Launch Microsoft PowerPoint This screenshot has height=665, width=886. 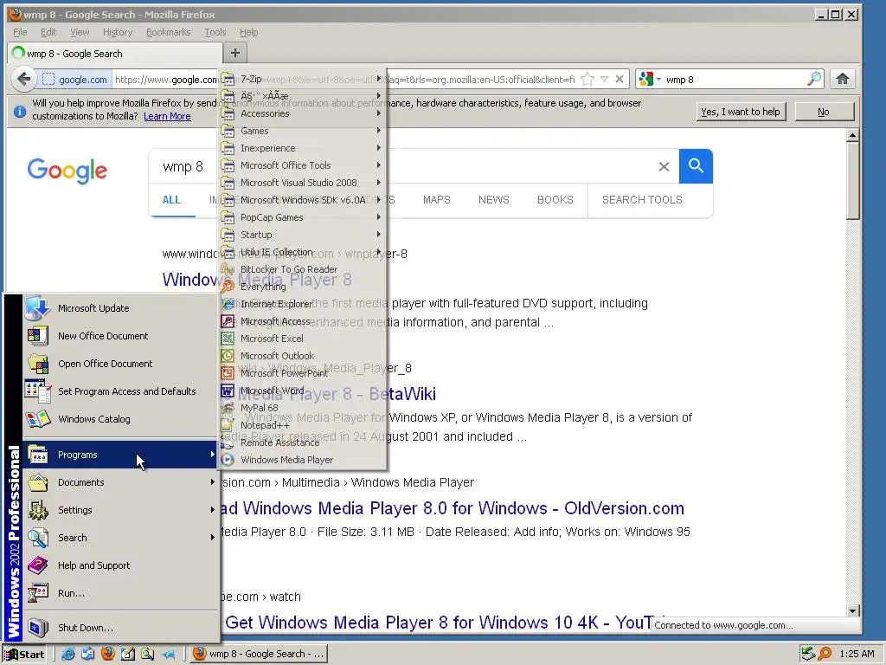[302, 373]
